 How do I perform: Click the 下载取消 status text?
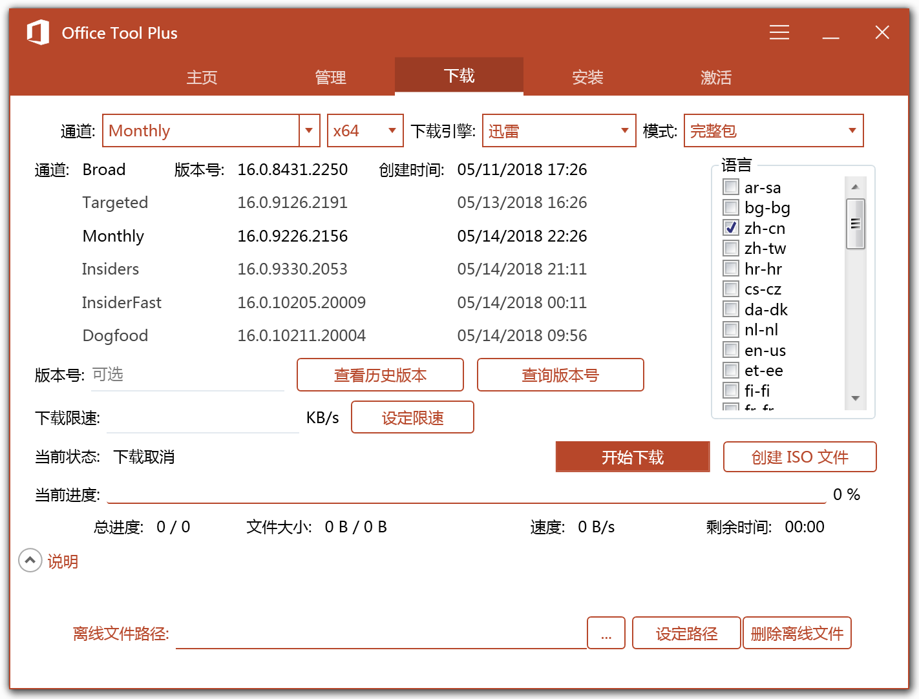coord(144,457)
